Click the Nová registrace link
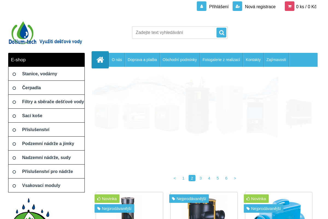The image size is (328, 219). (x=260, y=7)
